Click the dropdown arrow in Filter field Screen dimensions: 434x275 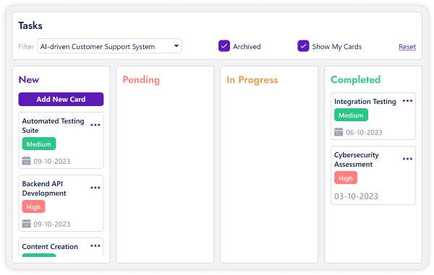(176, 46)
